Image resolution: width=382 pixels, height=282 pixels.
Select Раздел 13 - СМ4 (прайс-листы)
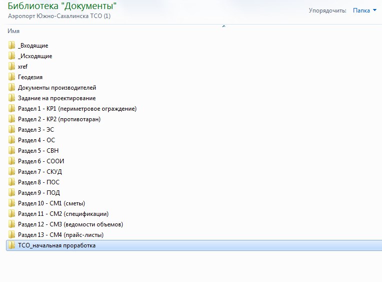(x=61, y=235)
